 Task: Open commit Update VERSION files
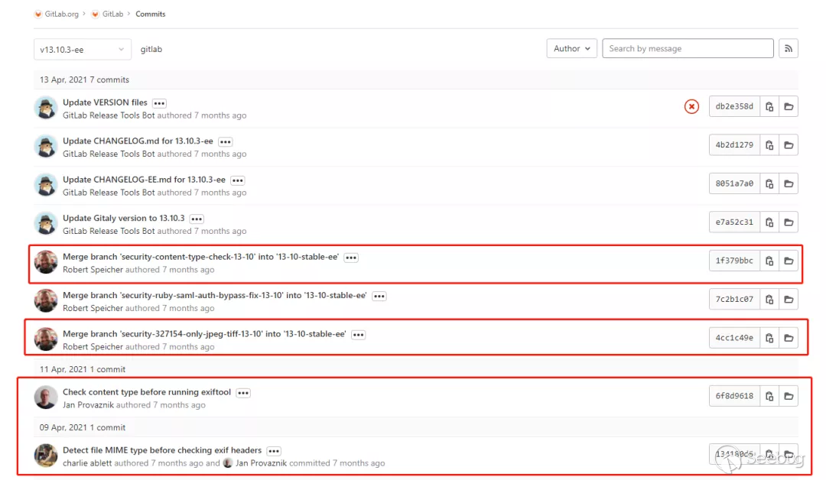[105, 102]
